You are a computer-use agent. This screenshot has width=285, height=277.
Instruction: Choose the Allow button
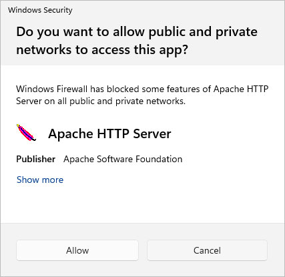(x=77, y=250)
